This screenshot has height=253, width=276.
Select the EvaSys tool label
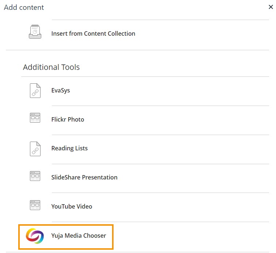point(61,91)
